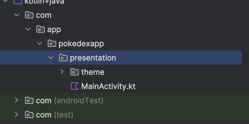249x124 pixels.
Task: Open the MainActivity.kt file
Action: (x=108, y=86)
